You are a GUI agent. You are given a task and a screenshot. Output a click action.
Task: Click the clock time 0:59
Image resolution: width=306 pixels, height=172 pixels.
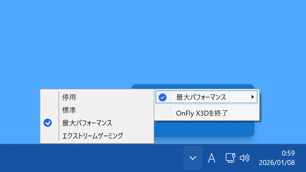point(288,153)
